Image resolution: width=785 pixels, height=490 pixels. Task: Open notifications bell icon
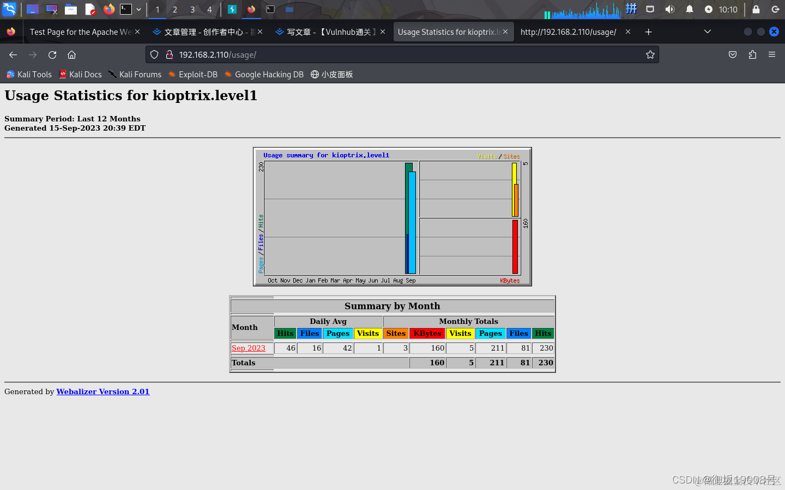[x=689, y=9]
